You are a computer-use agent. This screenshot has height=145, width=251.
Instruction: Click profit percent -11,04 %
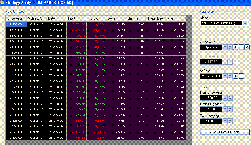pyautogui.click(x=96, y=138)
